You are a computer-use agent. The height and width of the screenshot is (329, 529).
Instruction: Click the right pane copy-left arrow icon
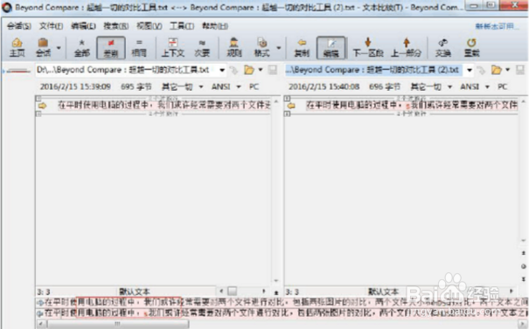pos(291,106)
